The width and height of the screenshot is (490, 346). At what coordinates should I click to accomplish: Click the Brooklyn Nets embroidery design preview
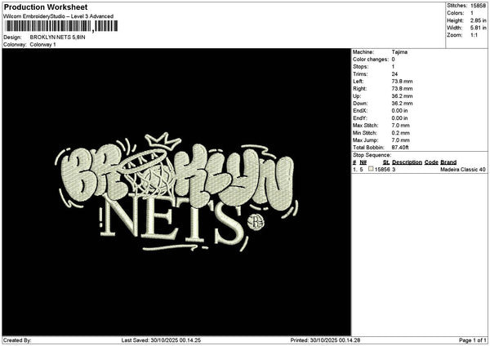[176, 192]
